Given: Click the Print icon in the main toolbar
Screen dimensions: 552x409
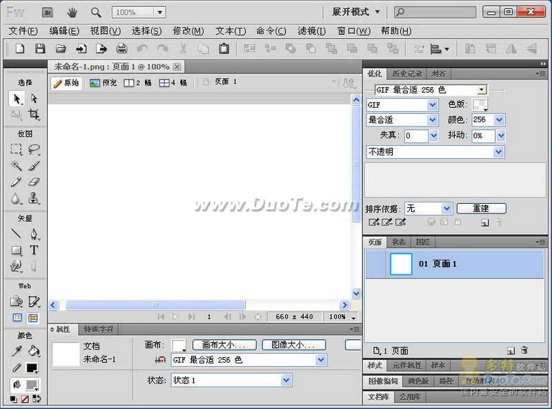Looking at the screenshot, I should pyautogui.click(x=122, y=48).
